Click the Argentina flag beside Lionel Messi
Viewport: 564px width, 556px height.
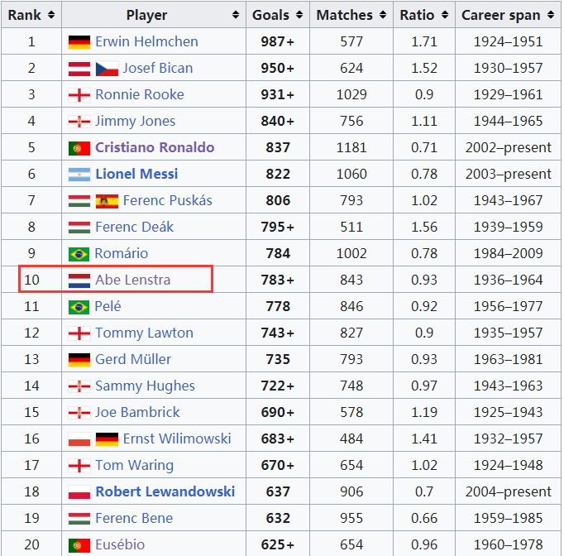(x=79, y=174)
